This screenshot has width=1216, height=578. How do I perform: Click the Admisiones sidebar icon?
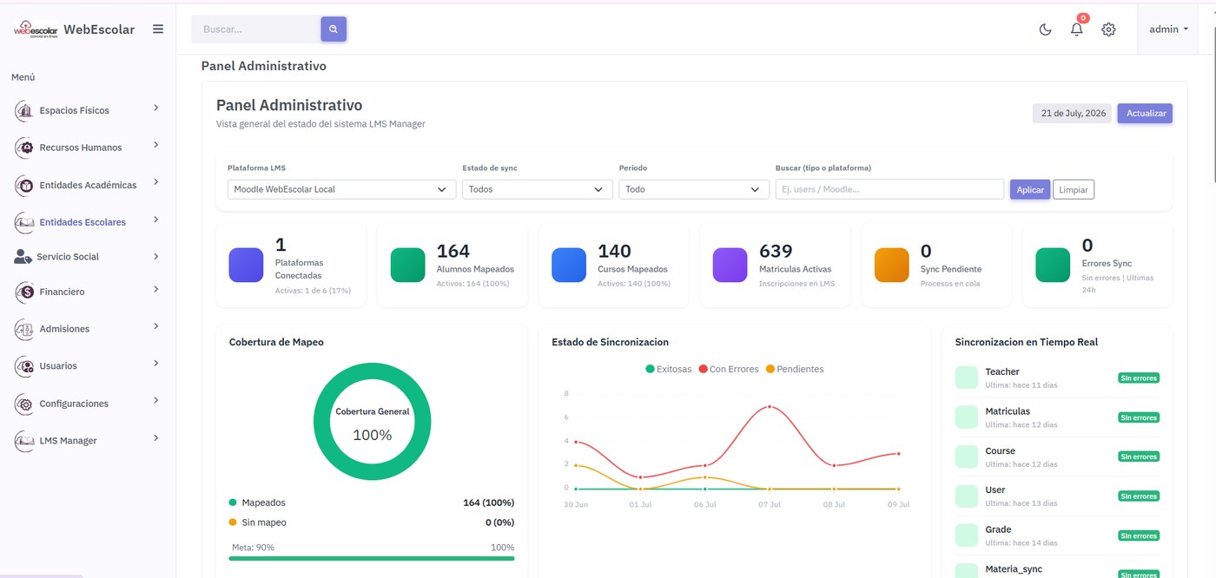(24, 329)
